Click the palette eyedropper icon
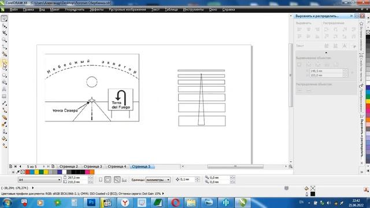The height and width of the screenshot is (208, 370). [x=18, y=172]
